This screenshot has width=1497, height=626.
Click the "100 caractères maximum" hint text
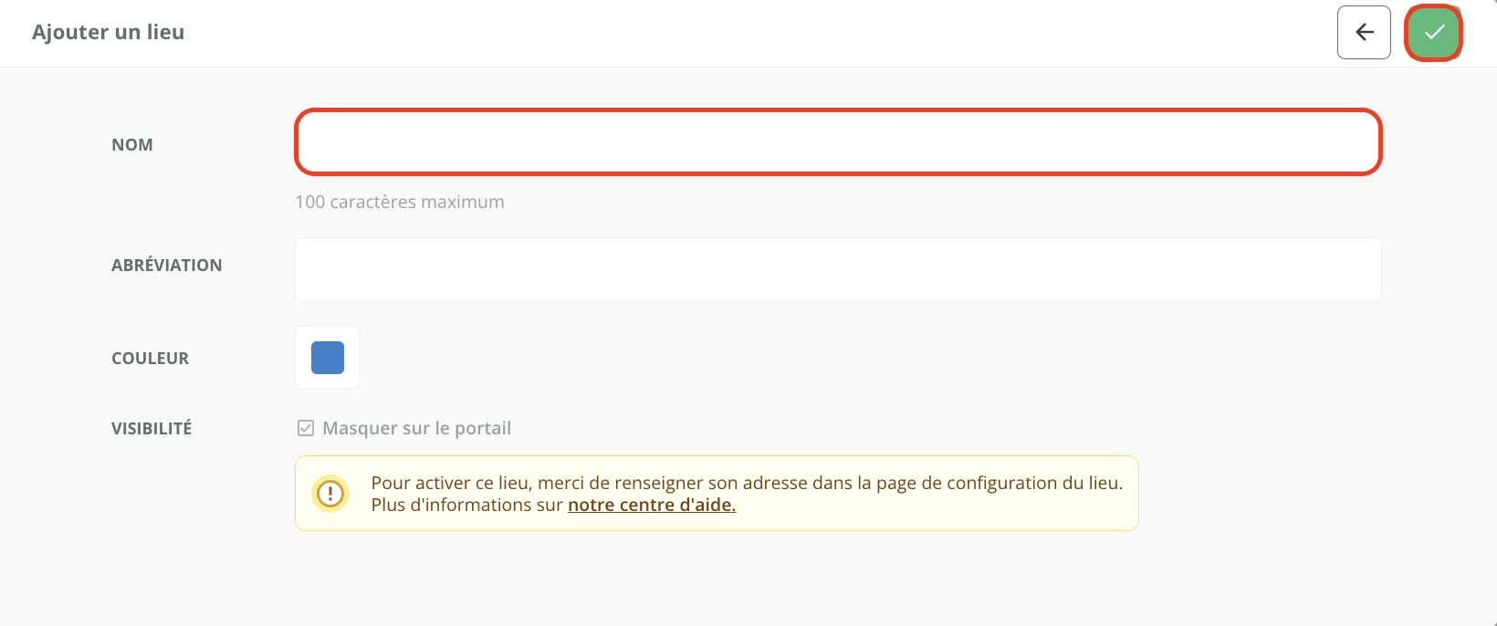tap(400, 202)
